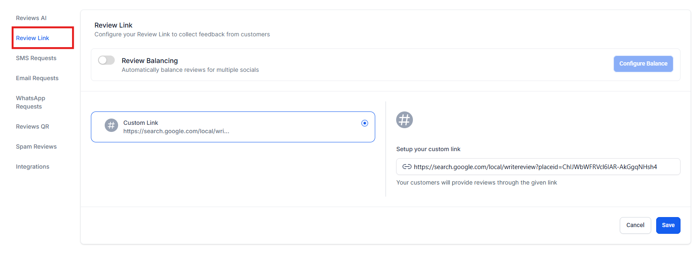
Task: Open the Reviews AI section
Action: [x=31, y=18]
